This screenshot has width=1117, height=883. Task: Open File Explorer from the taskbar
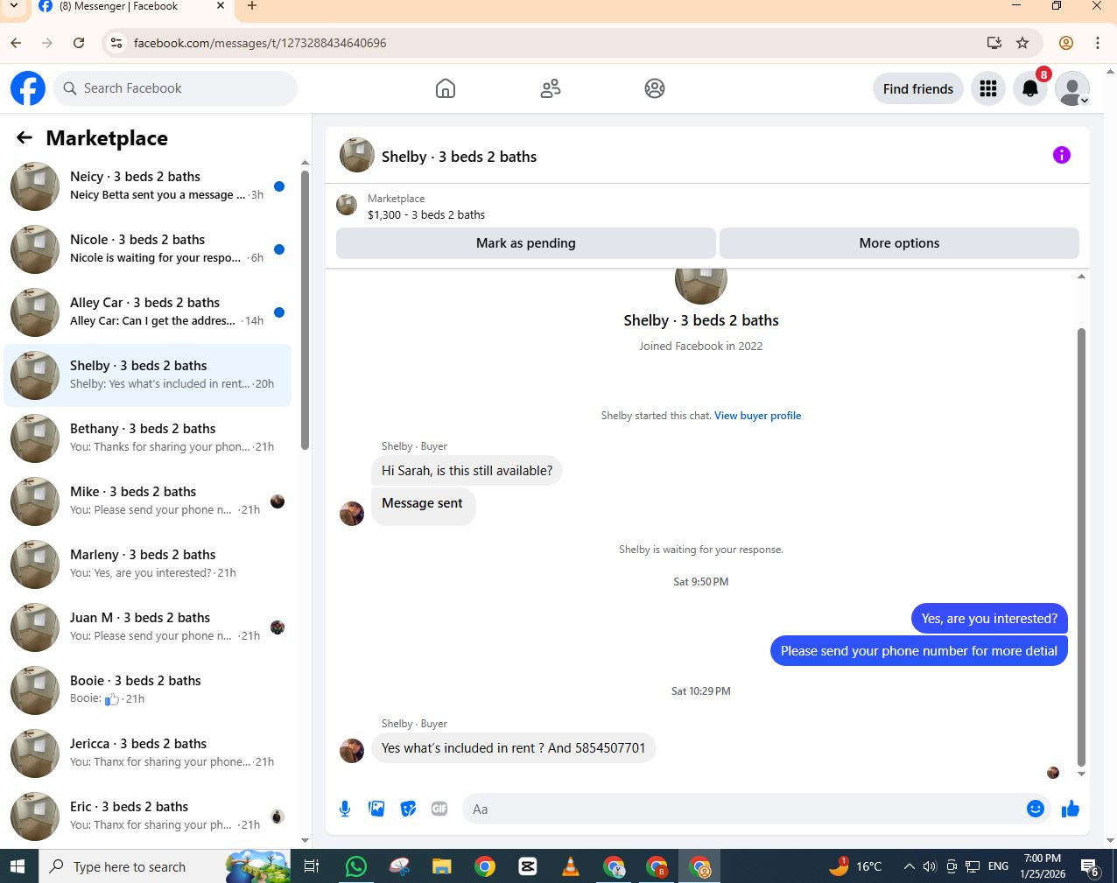[441, 866]
